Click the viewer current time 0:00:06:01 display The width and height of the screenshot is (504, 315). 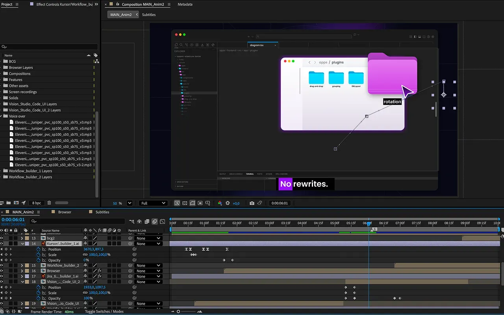280,203
